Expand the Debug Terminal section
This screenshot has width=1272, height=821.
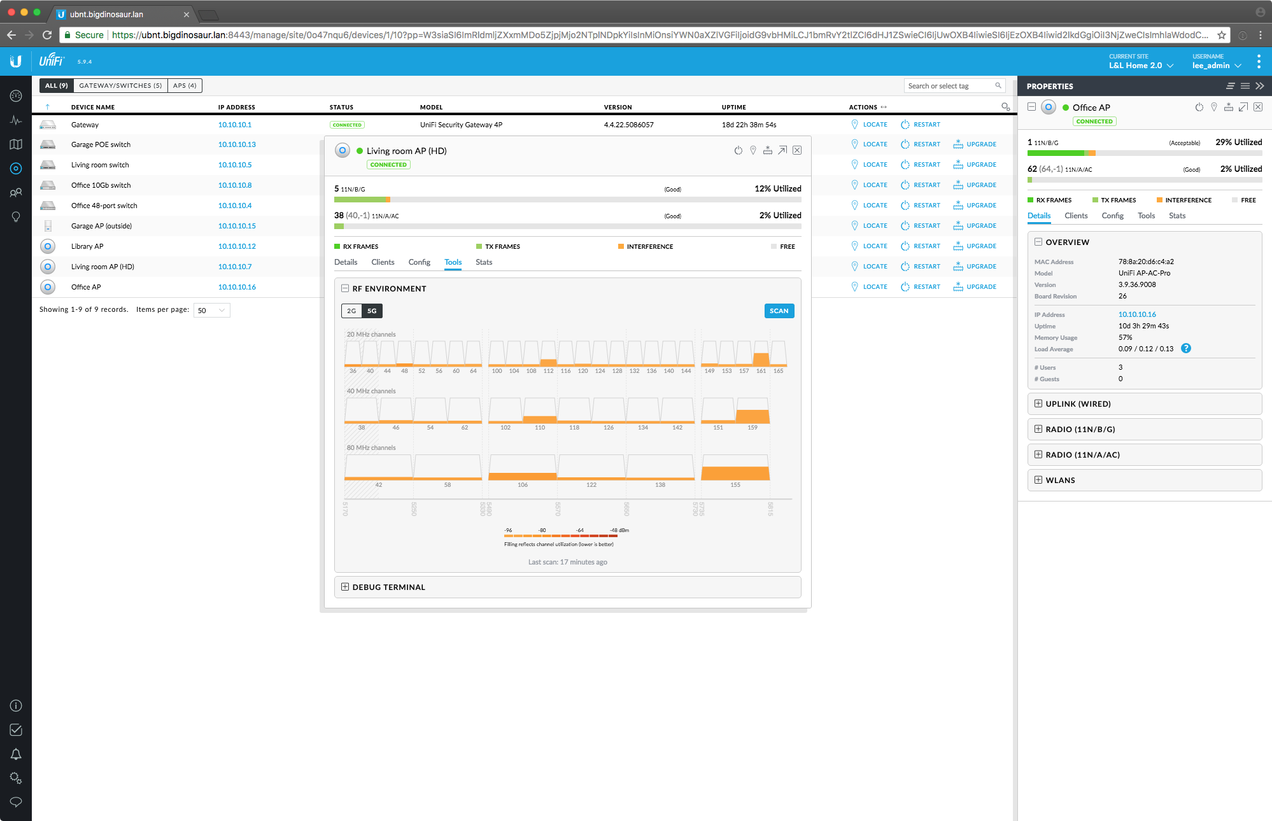tap(345, 587)
